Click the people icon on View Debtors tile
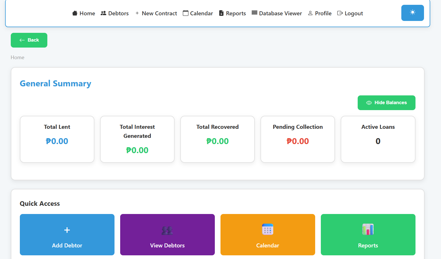The width and height of the screenshot is (441, 259). coord(167,230)
